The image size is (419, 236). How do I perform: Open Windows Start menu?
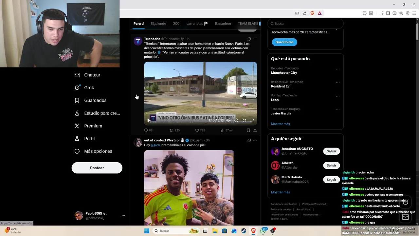tap(147, 231)
